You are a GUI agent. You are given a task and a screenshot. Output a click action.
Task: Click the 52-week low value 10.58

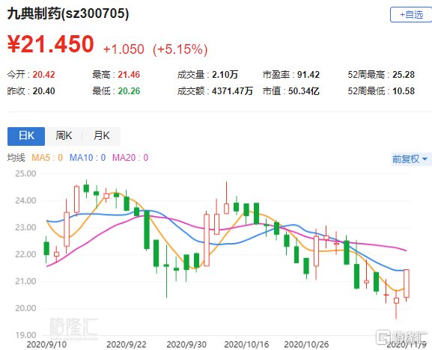(x=404, y=91)
